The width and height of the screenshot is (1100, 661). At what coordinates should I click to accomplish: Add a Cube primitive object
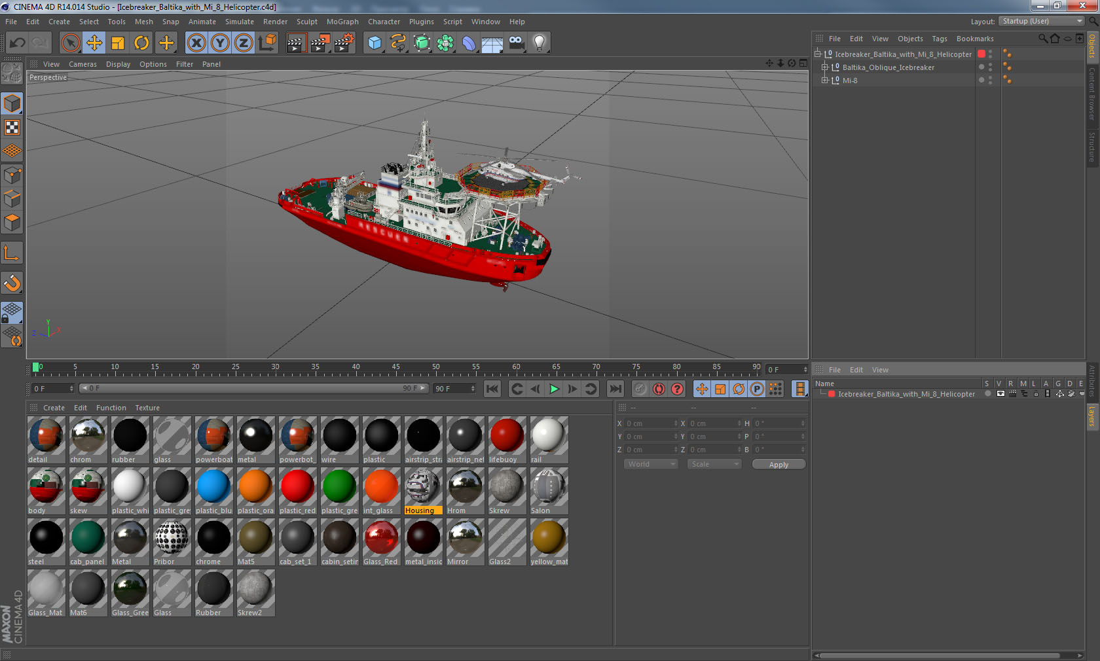375,43
